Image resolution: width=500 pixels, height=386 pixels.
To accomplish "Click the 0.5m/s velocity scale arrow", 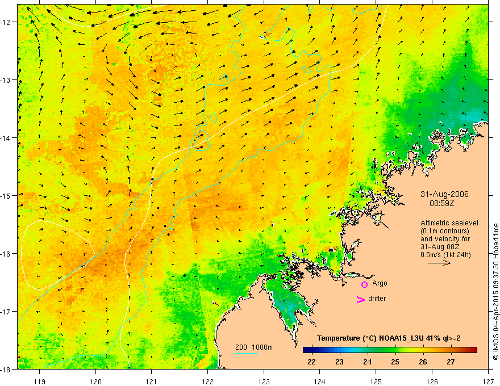I will coord(439,263).
